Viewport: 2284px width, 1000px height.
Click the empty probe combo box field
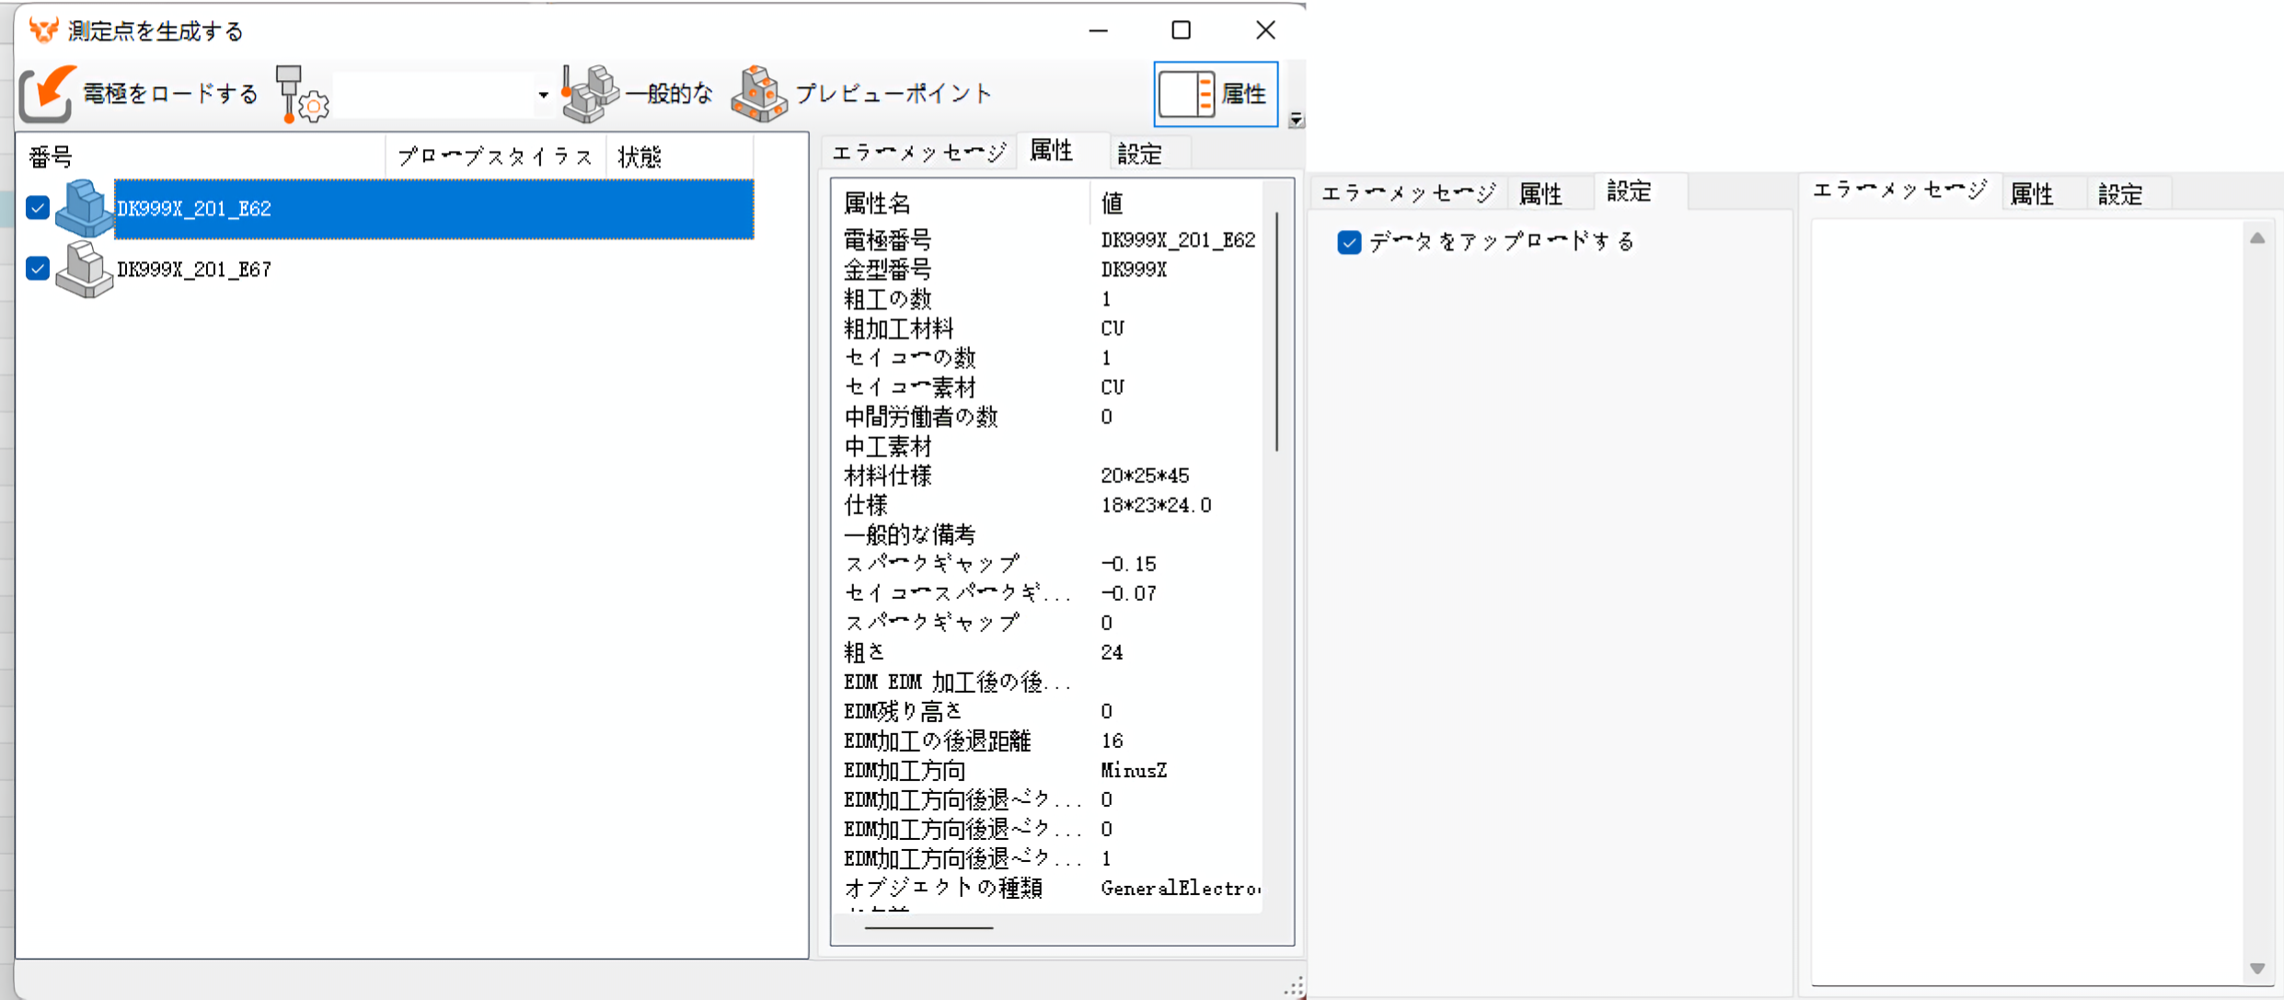[x=433, y=95]
